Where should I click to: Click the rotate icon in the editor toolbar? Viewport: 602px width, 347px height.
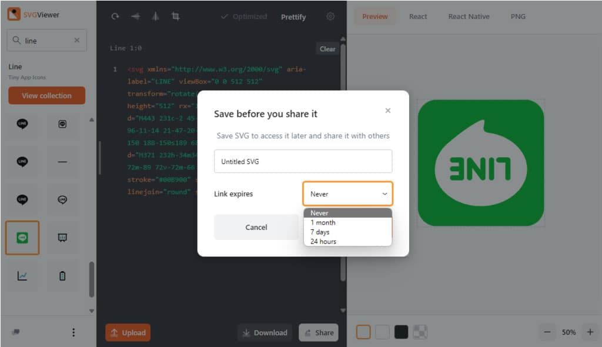115,16
